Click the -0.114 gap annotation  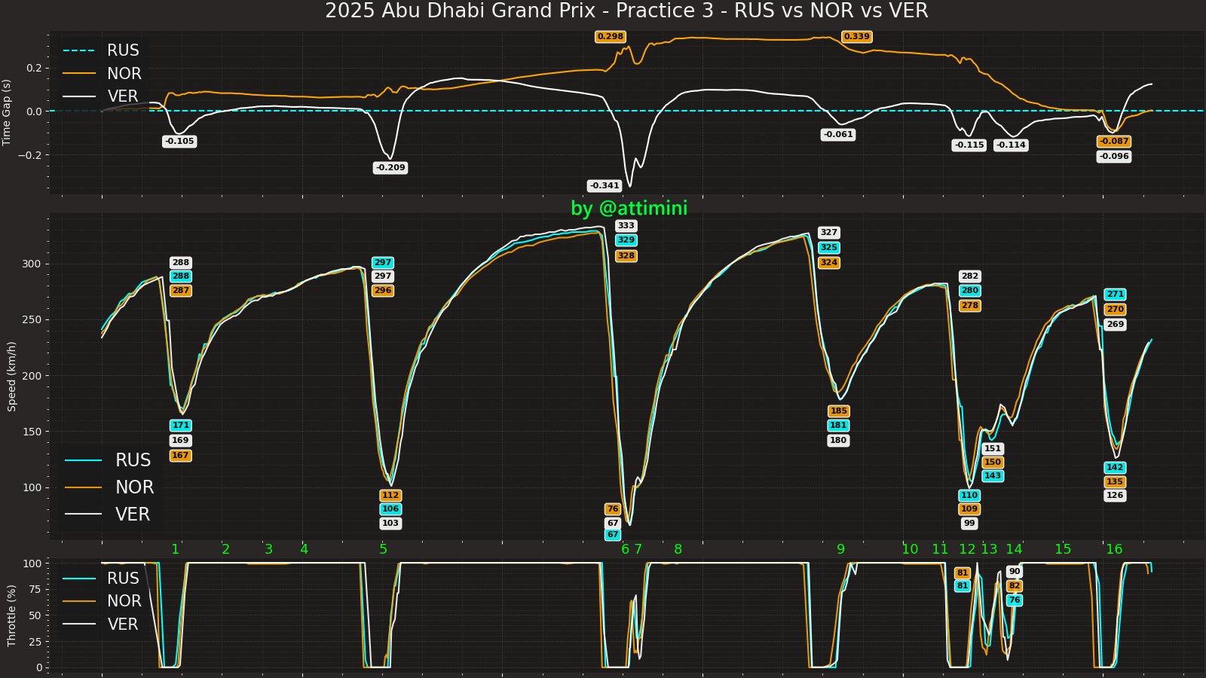[x=1011, y=145]
